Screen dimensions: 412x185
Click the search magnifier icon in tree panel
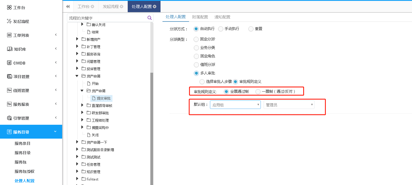tap(149, 18)
